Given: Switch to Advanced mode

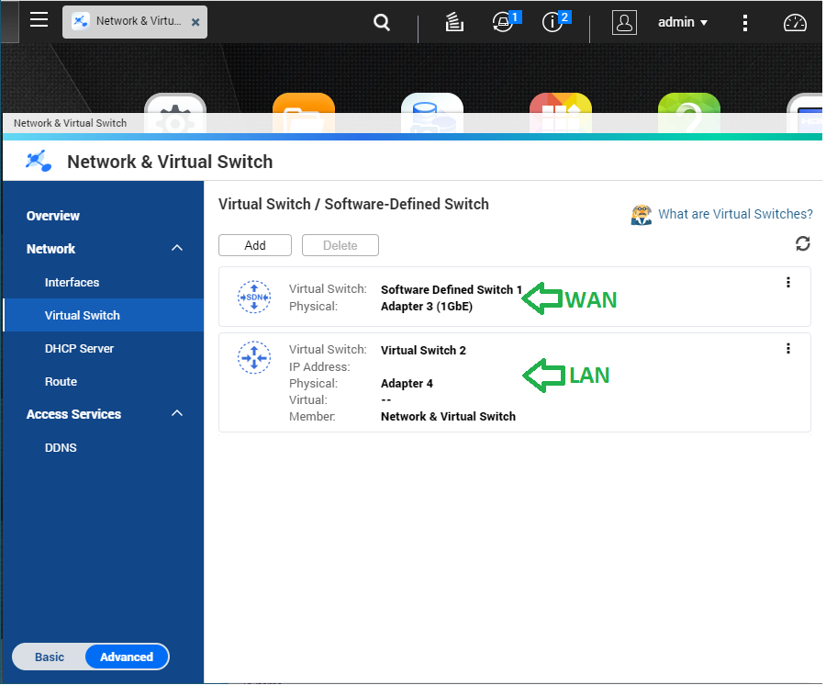Looking at the screenshot, I should [x=127, y=657].
